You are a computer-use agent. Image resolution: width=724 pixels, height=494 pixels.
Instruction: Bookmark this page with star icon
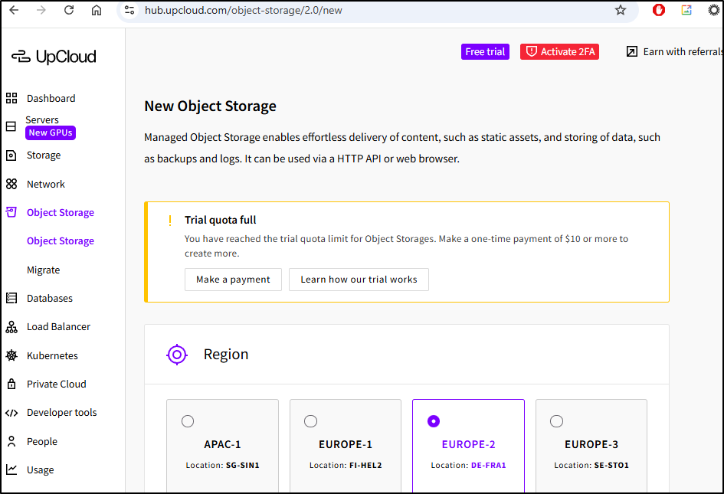click(621, 10)
